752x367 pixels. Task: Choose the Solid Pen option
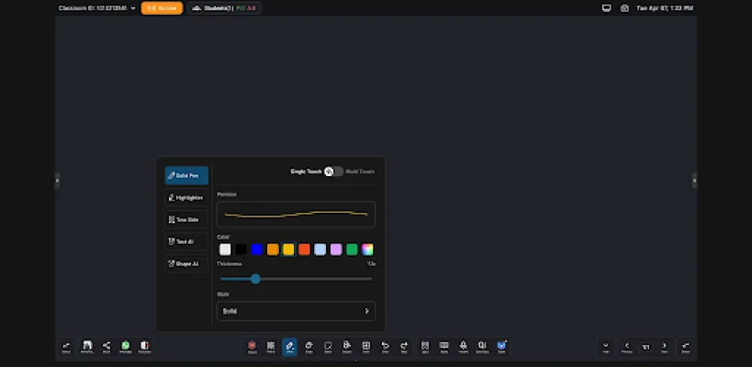coord(186,175)
